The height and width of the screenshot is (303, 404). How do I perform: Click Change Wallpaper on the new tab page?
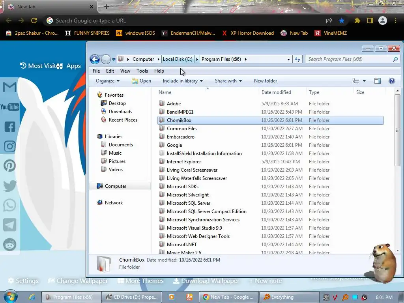pyautogui.click(x=79, y=281)
